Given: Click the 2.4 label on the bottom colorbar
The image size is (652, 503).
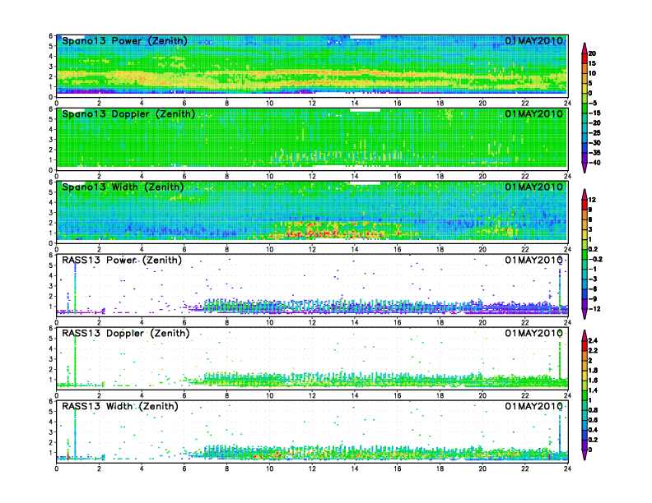Looking at the screenshot, I should click(594, 341).
